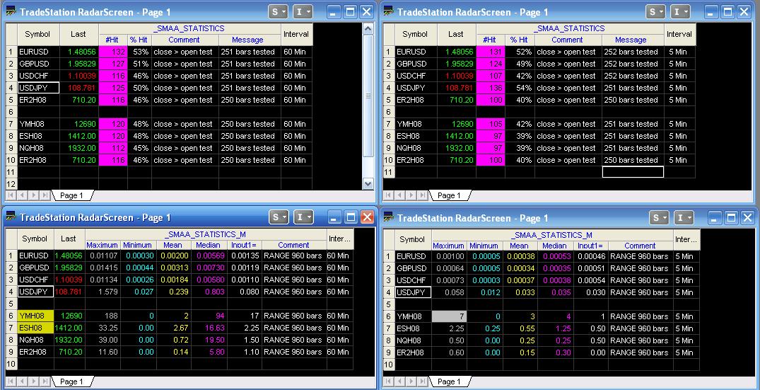
Task: Minimize the 60 Min SMAA_STATISTICS window
Action: 333,12
